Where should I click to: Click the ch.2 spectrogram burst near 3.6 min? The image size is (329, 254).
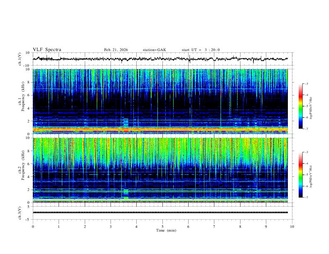click(126, 194)
